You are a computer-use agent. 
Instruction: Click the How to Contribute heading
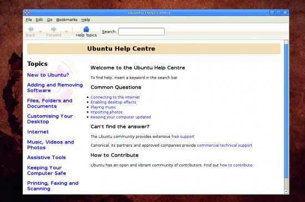pyautogui.click(x=115, y=155)
